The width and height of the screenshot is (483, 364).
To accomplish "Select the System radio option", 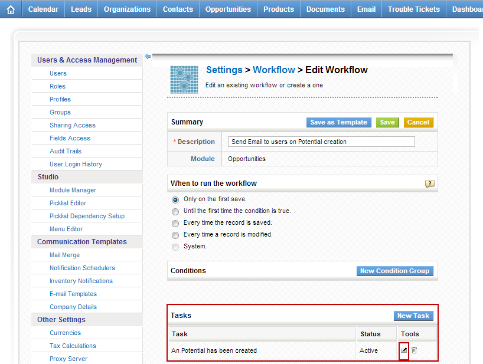I will pyautogui.click(x=175, y=247).
